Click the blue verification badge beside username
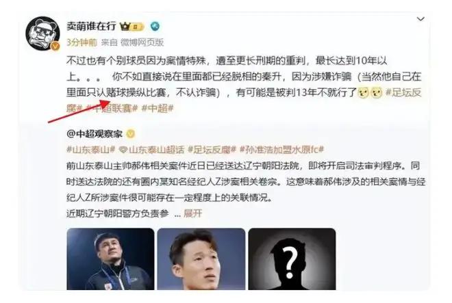The image size is (452, 303). [x=155, y=27]
